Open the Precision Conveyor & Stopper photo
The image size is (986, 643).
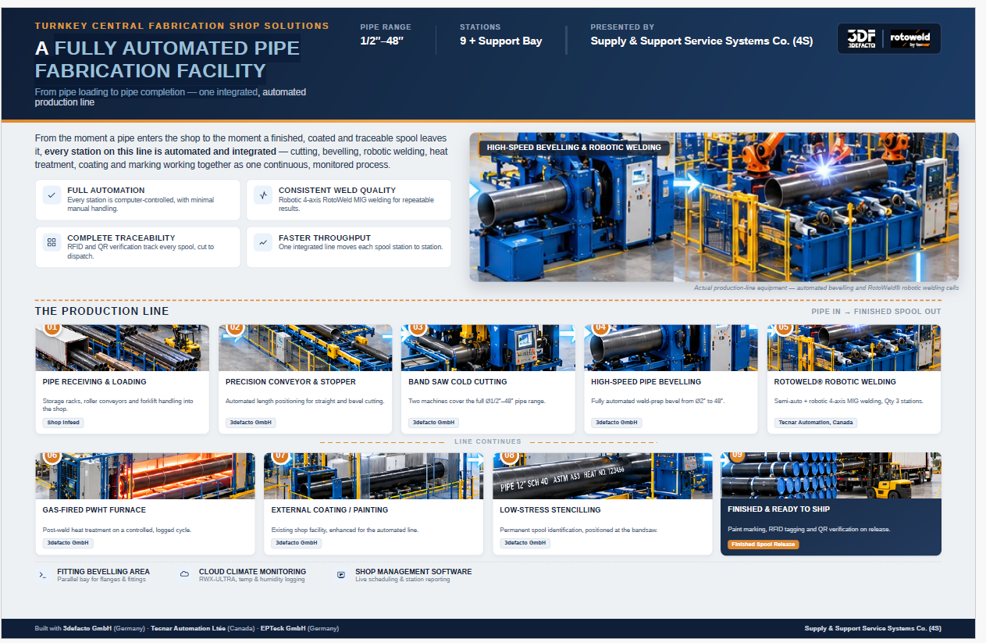click(305, 348)
